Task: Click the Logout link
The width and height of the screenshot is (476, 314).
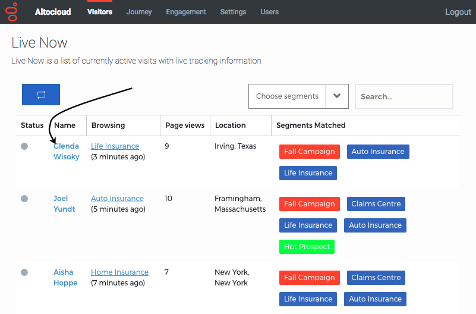Action: pyautogui.click(x=458, y=12)
